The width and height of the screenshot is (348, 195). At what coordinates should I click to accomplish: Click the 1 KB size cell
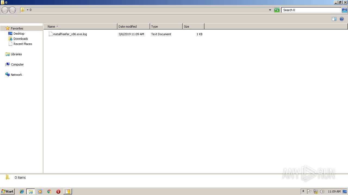point(200,34)
